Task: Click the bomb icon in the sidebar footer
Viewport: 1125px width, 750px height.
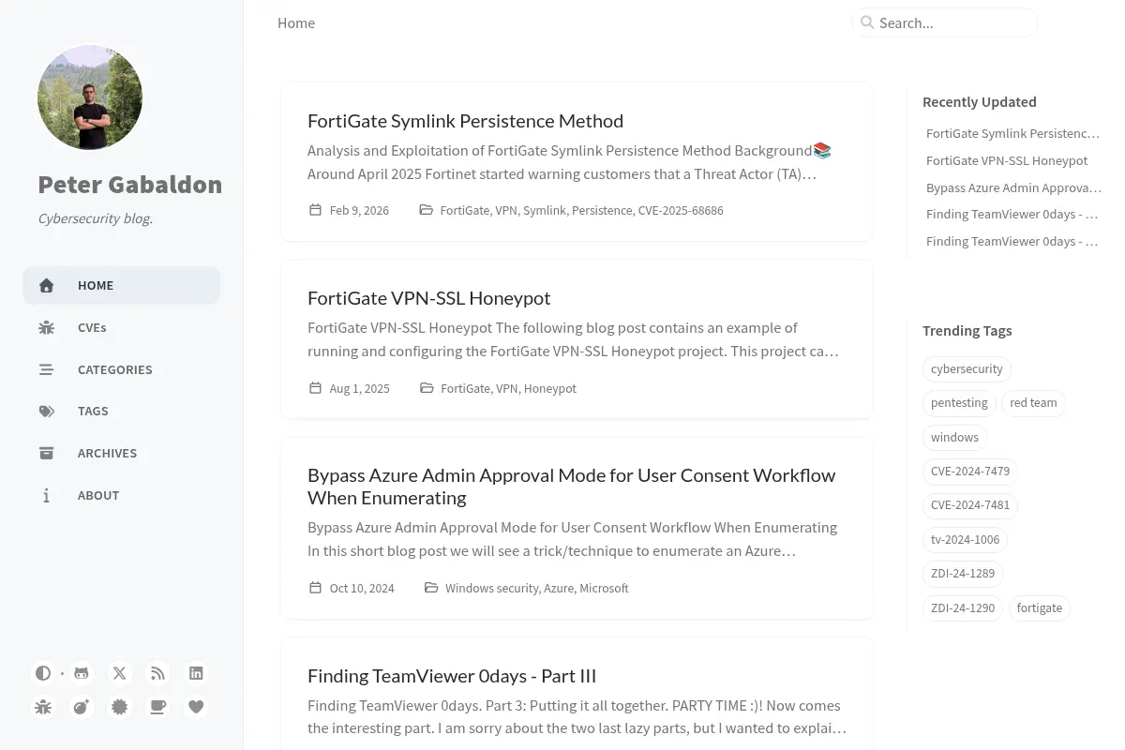Action: point(82,707)
